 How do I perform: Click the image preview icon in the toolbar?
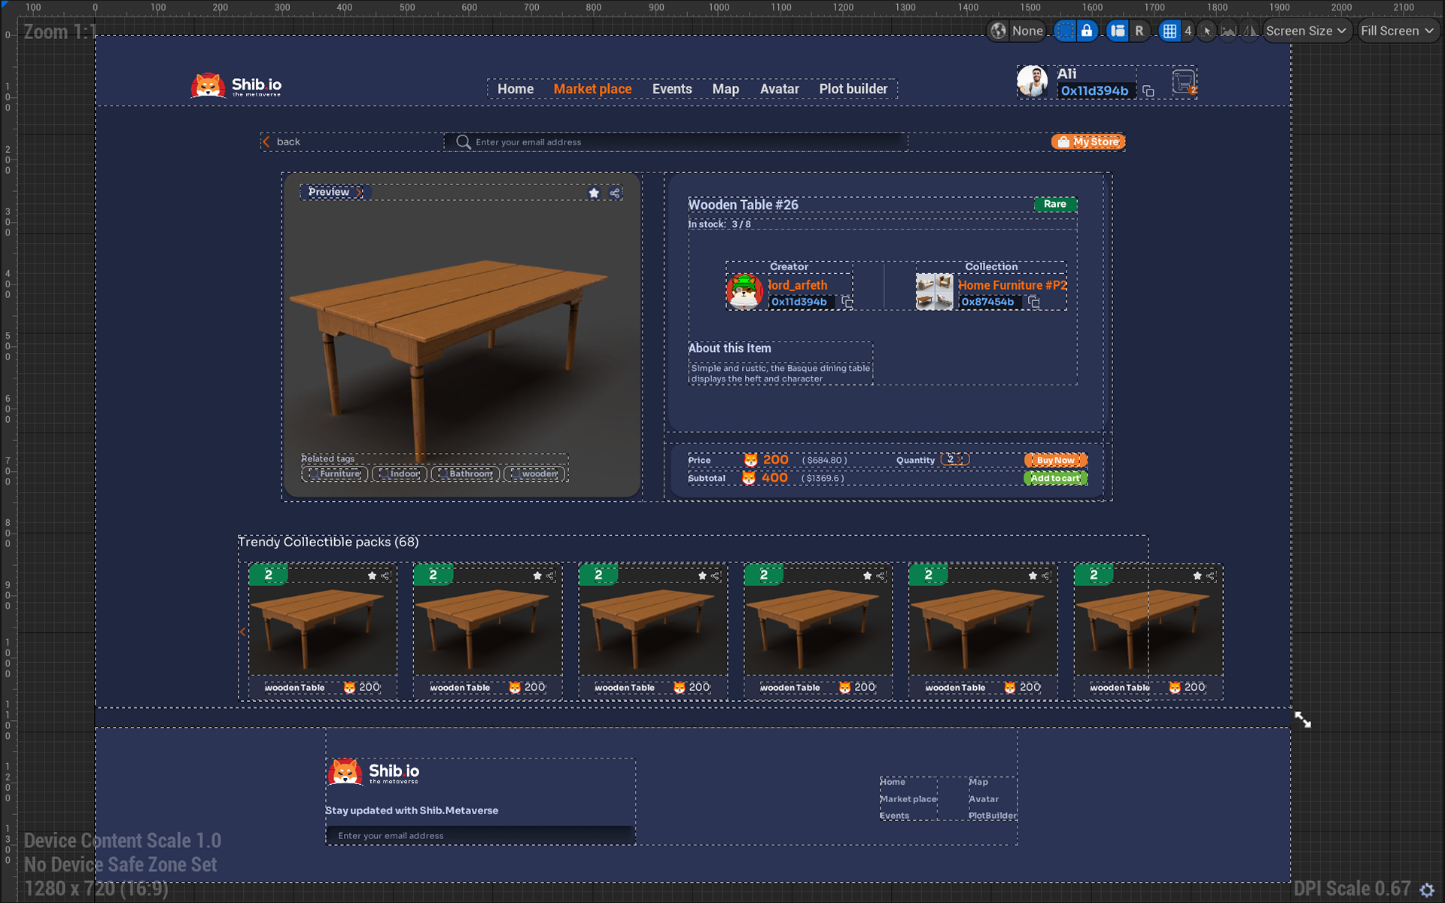point(1228,31)
